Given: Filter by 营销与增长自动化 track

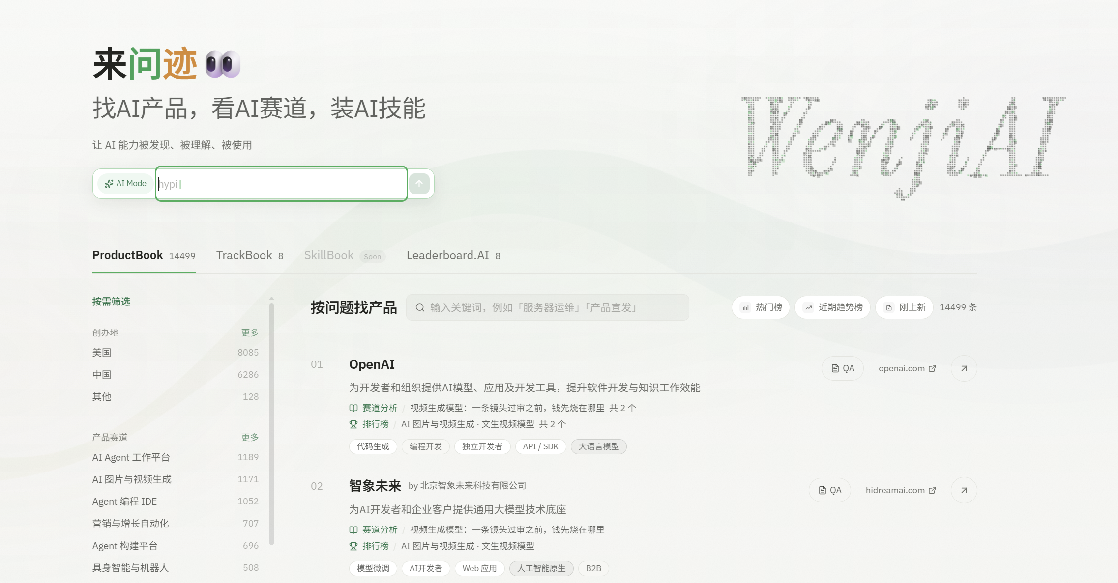Looking at the screenshot, I should 176,524.
